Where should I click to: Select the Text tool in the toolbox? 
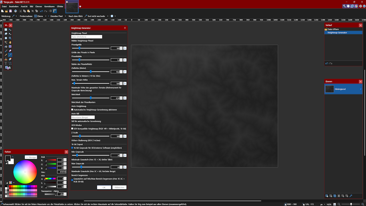tap(6, 63)
